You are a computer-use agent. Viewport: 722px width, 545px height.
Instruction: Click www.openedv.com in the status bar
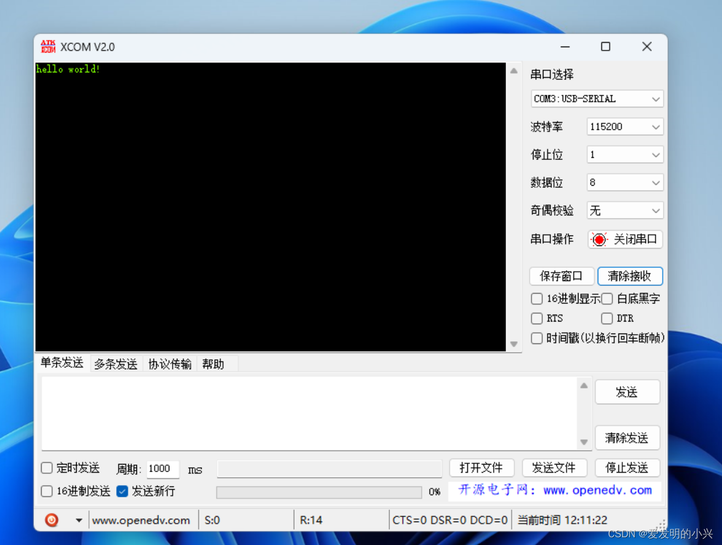point(141,520)
